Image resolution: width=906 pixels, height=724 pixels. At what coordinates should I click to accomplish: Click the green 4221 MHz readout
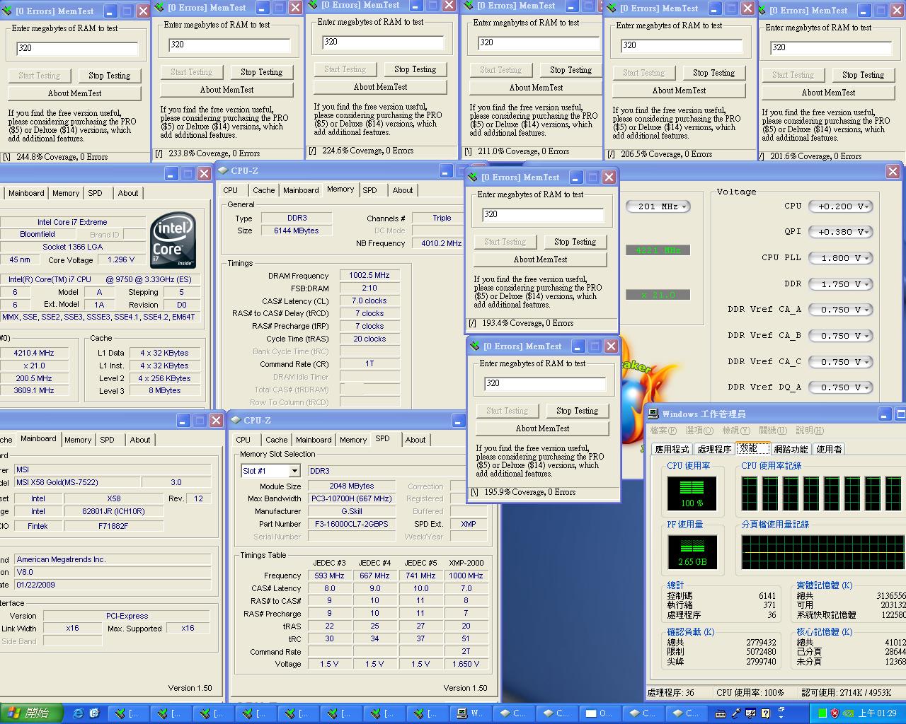(658, 250)
